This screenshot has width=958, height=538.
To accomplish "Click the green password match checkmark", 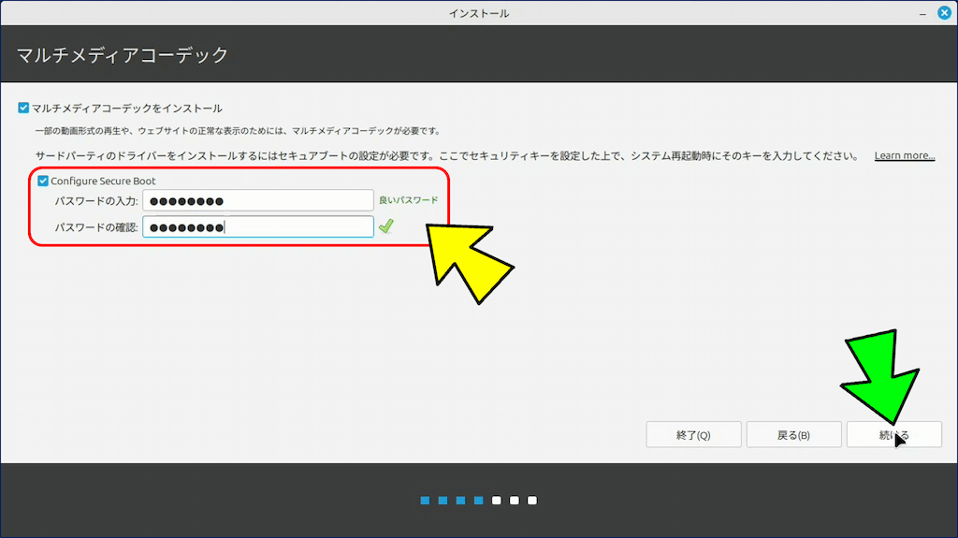I will coord(385,225).
